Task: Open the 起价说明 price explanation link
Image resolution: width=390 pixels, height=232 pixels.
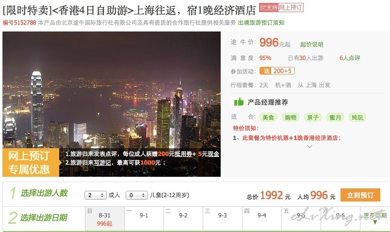Action: point(311,45)
